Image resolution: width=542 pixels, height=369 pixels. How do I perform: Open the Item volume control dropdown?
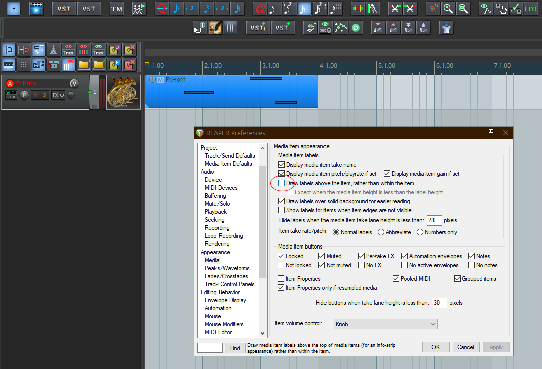(385, 324)
